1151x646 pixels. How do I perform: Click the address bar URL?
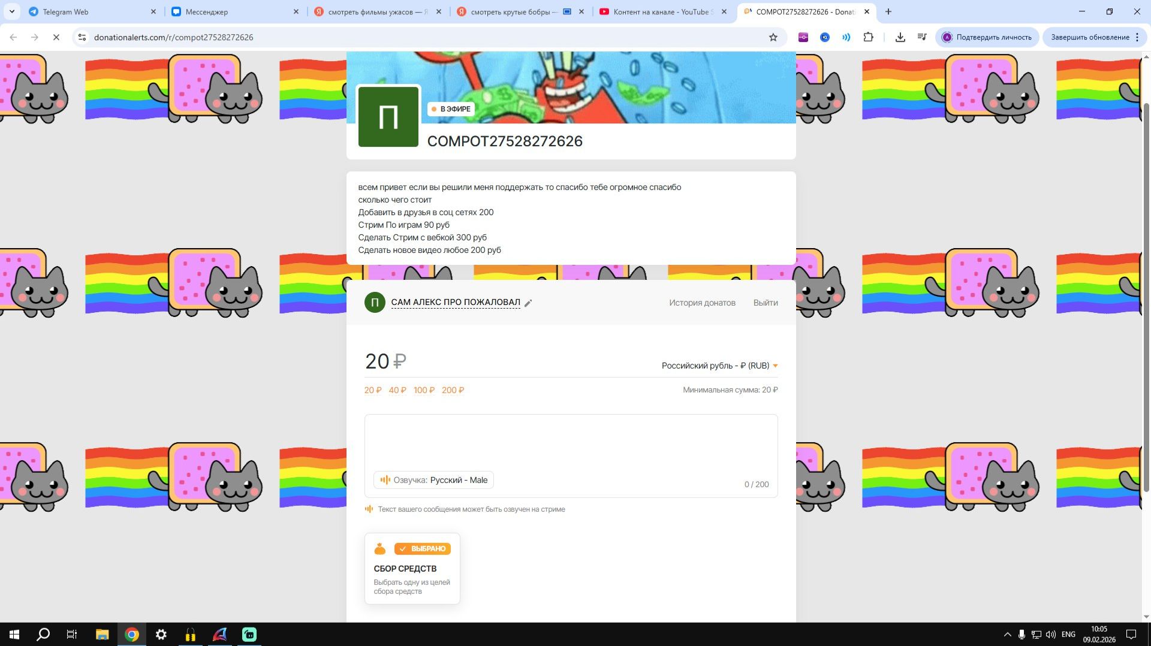point(173,37)
